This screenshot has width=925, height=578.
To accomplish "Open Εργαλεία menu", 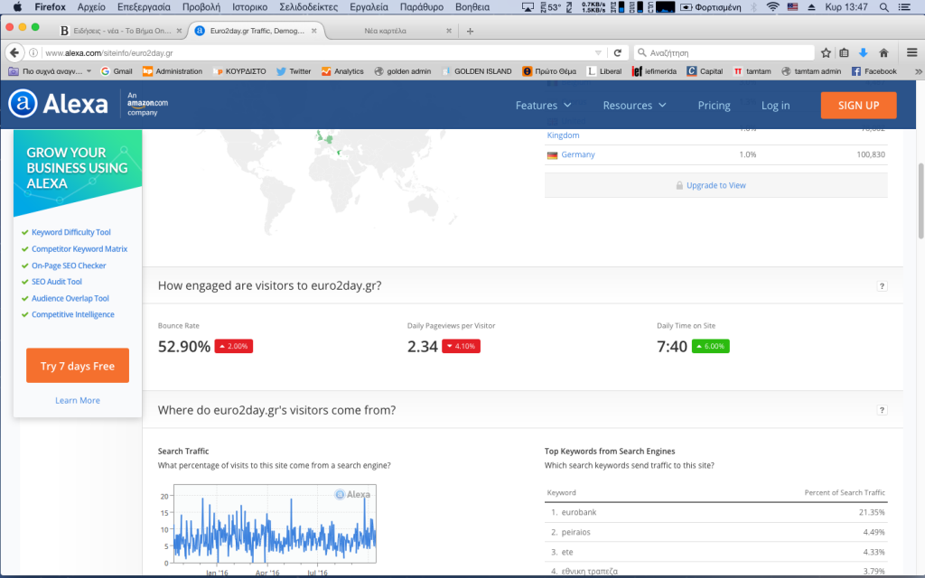I will (x=369, y=7).
